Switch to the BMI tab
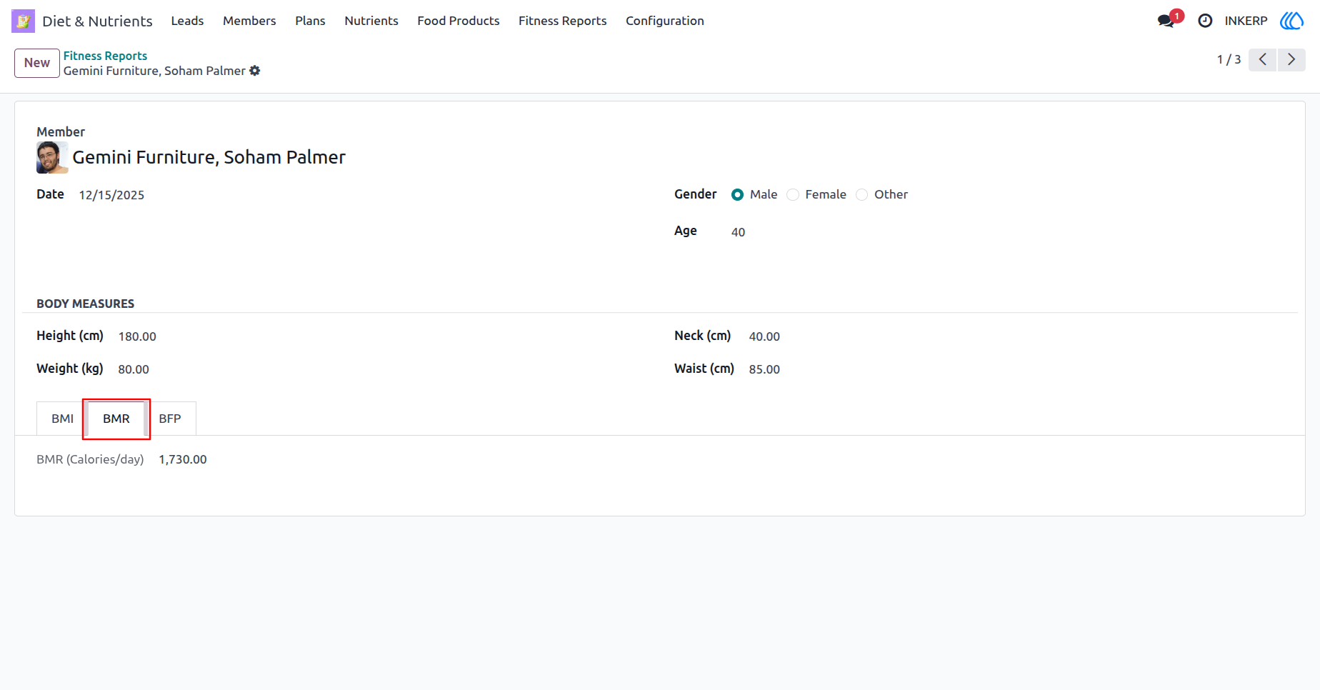 tap(62, 419)
